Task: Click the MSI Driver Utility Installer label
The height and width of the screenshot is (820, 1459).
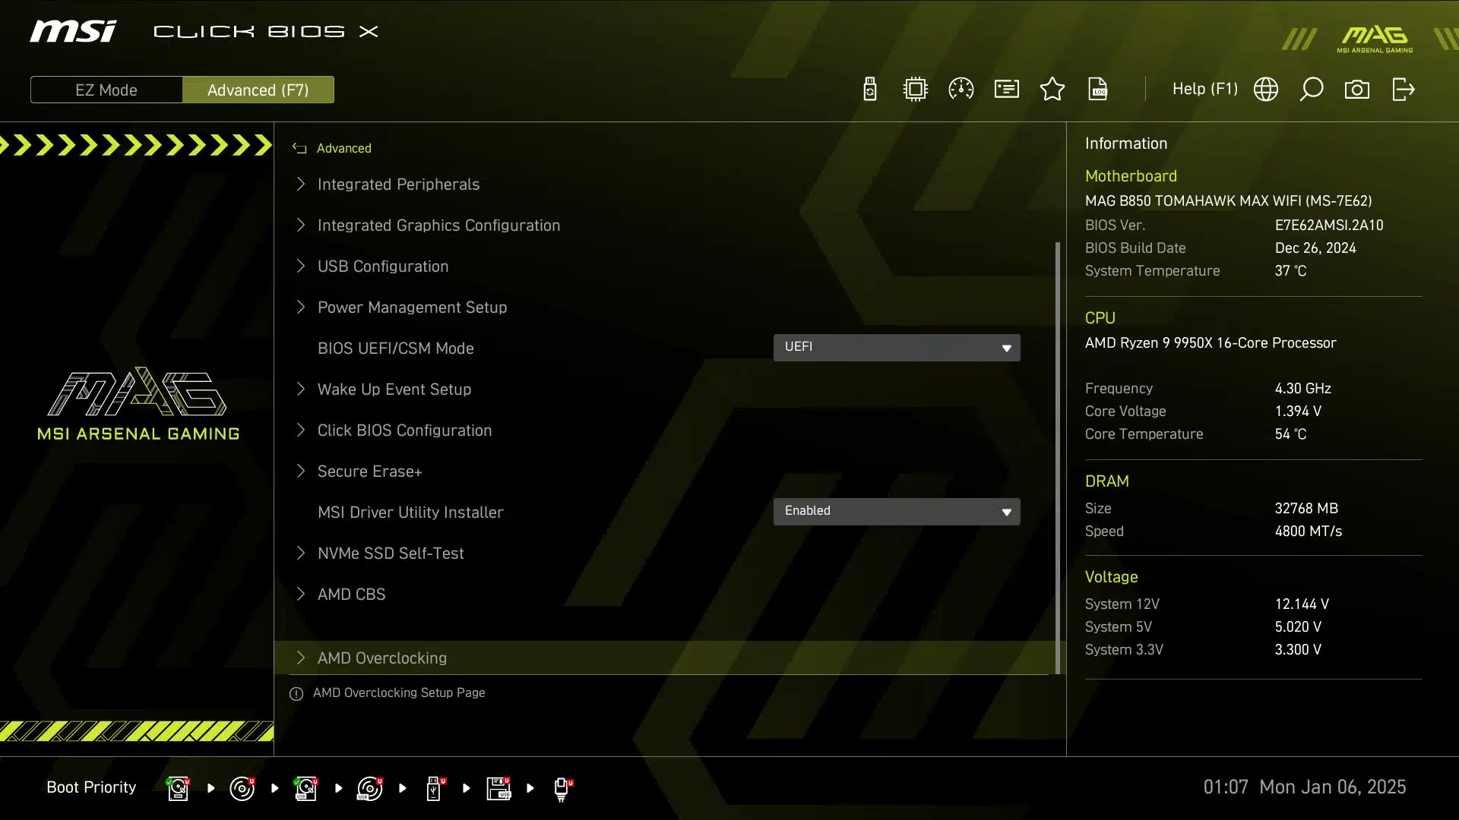Action: pyautogui.click(x=410, y=512)
